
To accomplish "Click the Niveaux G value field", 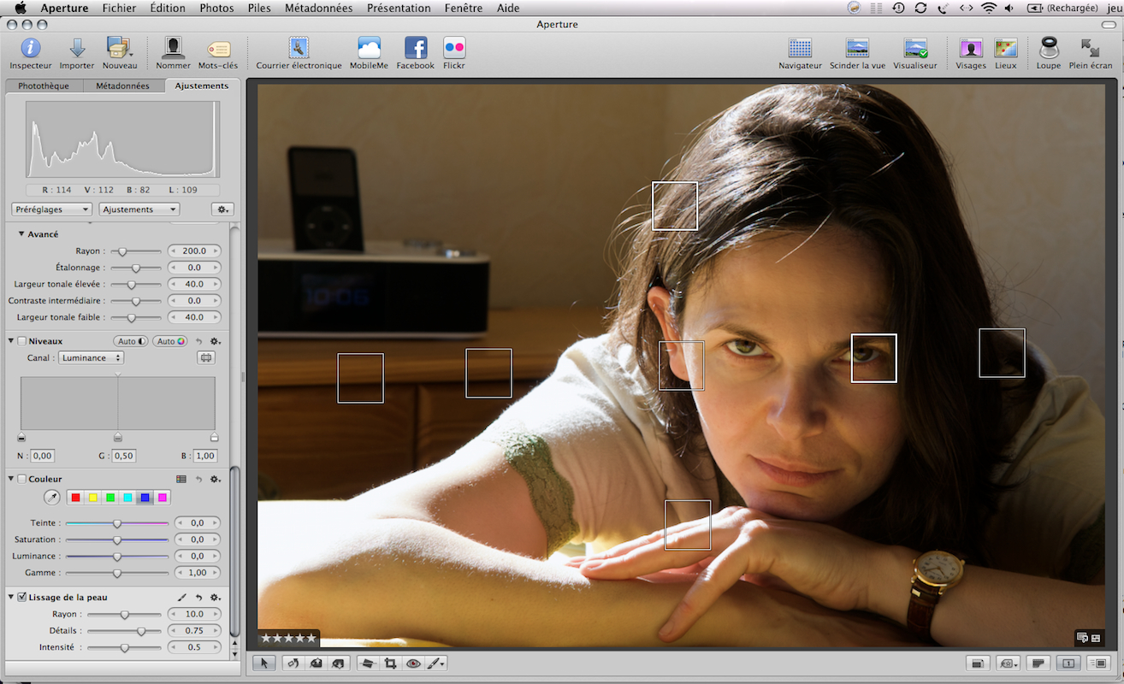I will click(122, 456).
